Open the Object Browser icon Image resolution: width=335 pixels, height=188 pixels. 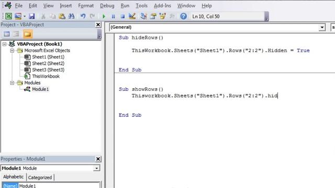click(x=162, y=16)
